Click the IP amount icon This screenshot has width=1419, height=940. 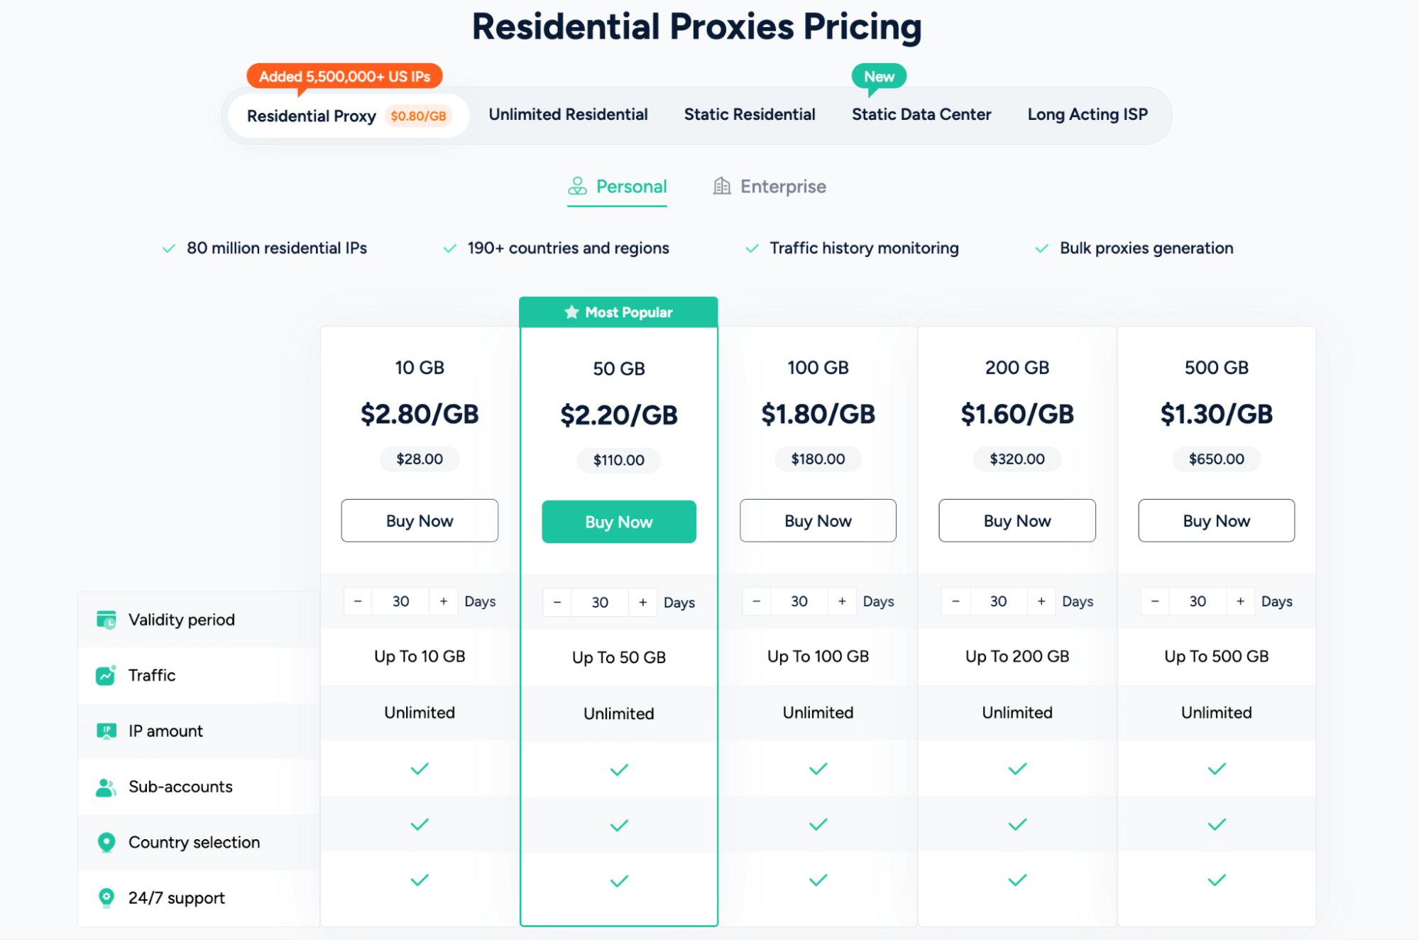point(106,731)
